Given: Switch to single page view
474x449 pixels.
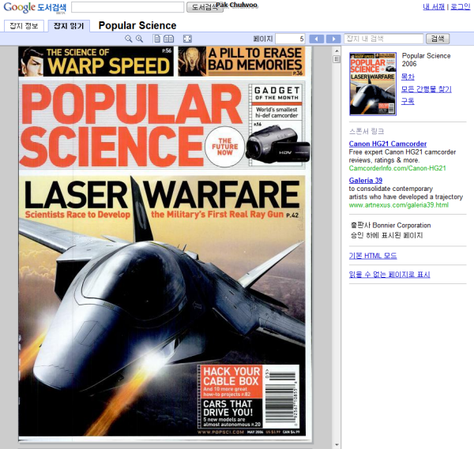Looking at the screenshot, I should (157, 39).
